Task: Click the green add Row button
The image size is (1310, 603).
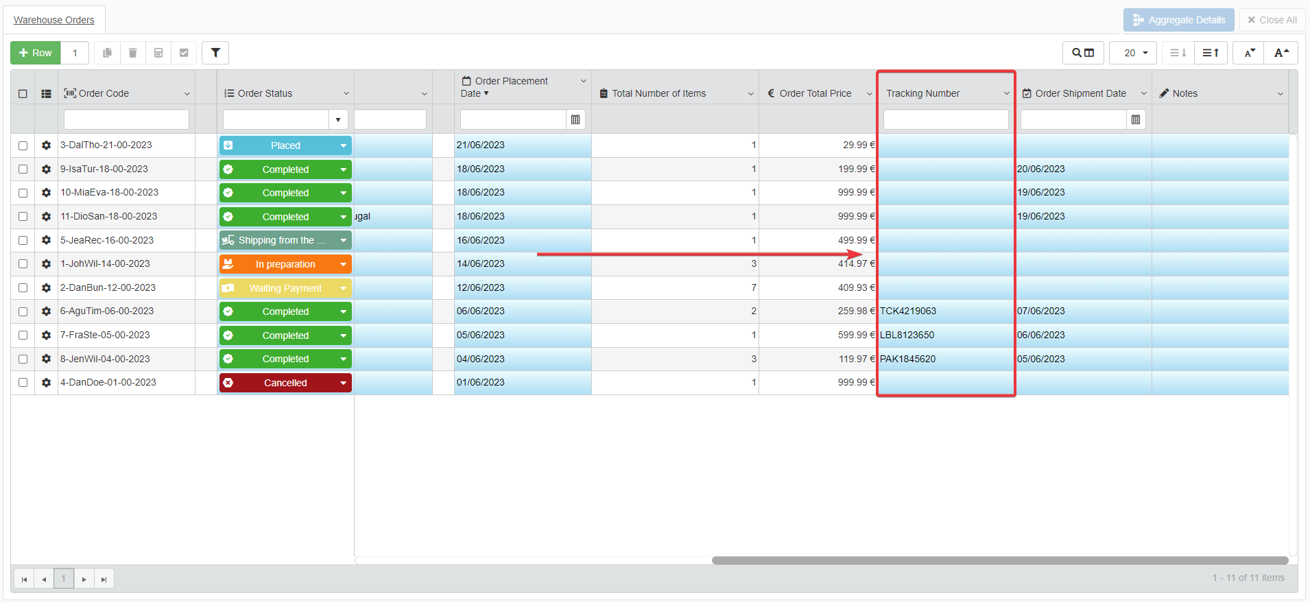Action: click(36, 53)
